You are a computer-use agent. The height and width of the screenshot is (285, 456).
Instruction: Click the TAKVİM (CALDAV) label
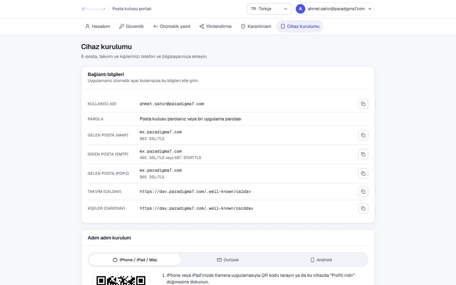tap(104, 192)
